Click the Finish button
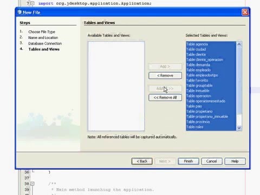Screen dimensions: 260x195 [188, 161]
